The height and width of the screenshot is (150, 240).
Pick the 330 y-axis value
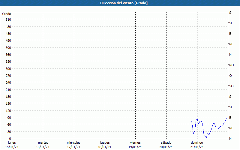point(8,62)
